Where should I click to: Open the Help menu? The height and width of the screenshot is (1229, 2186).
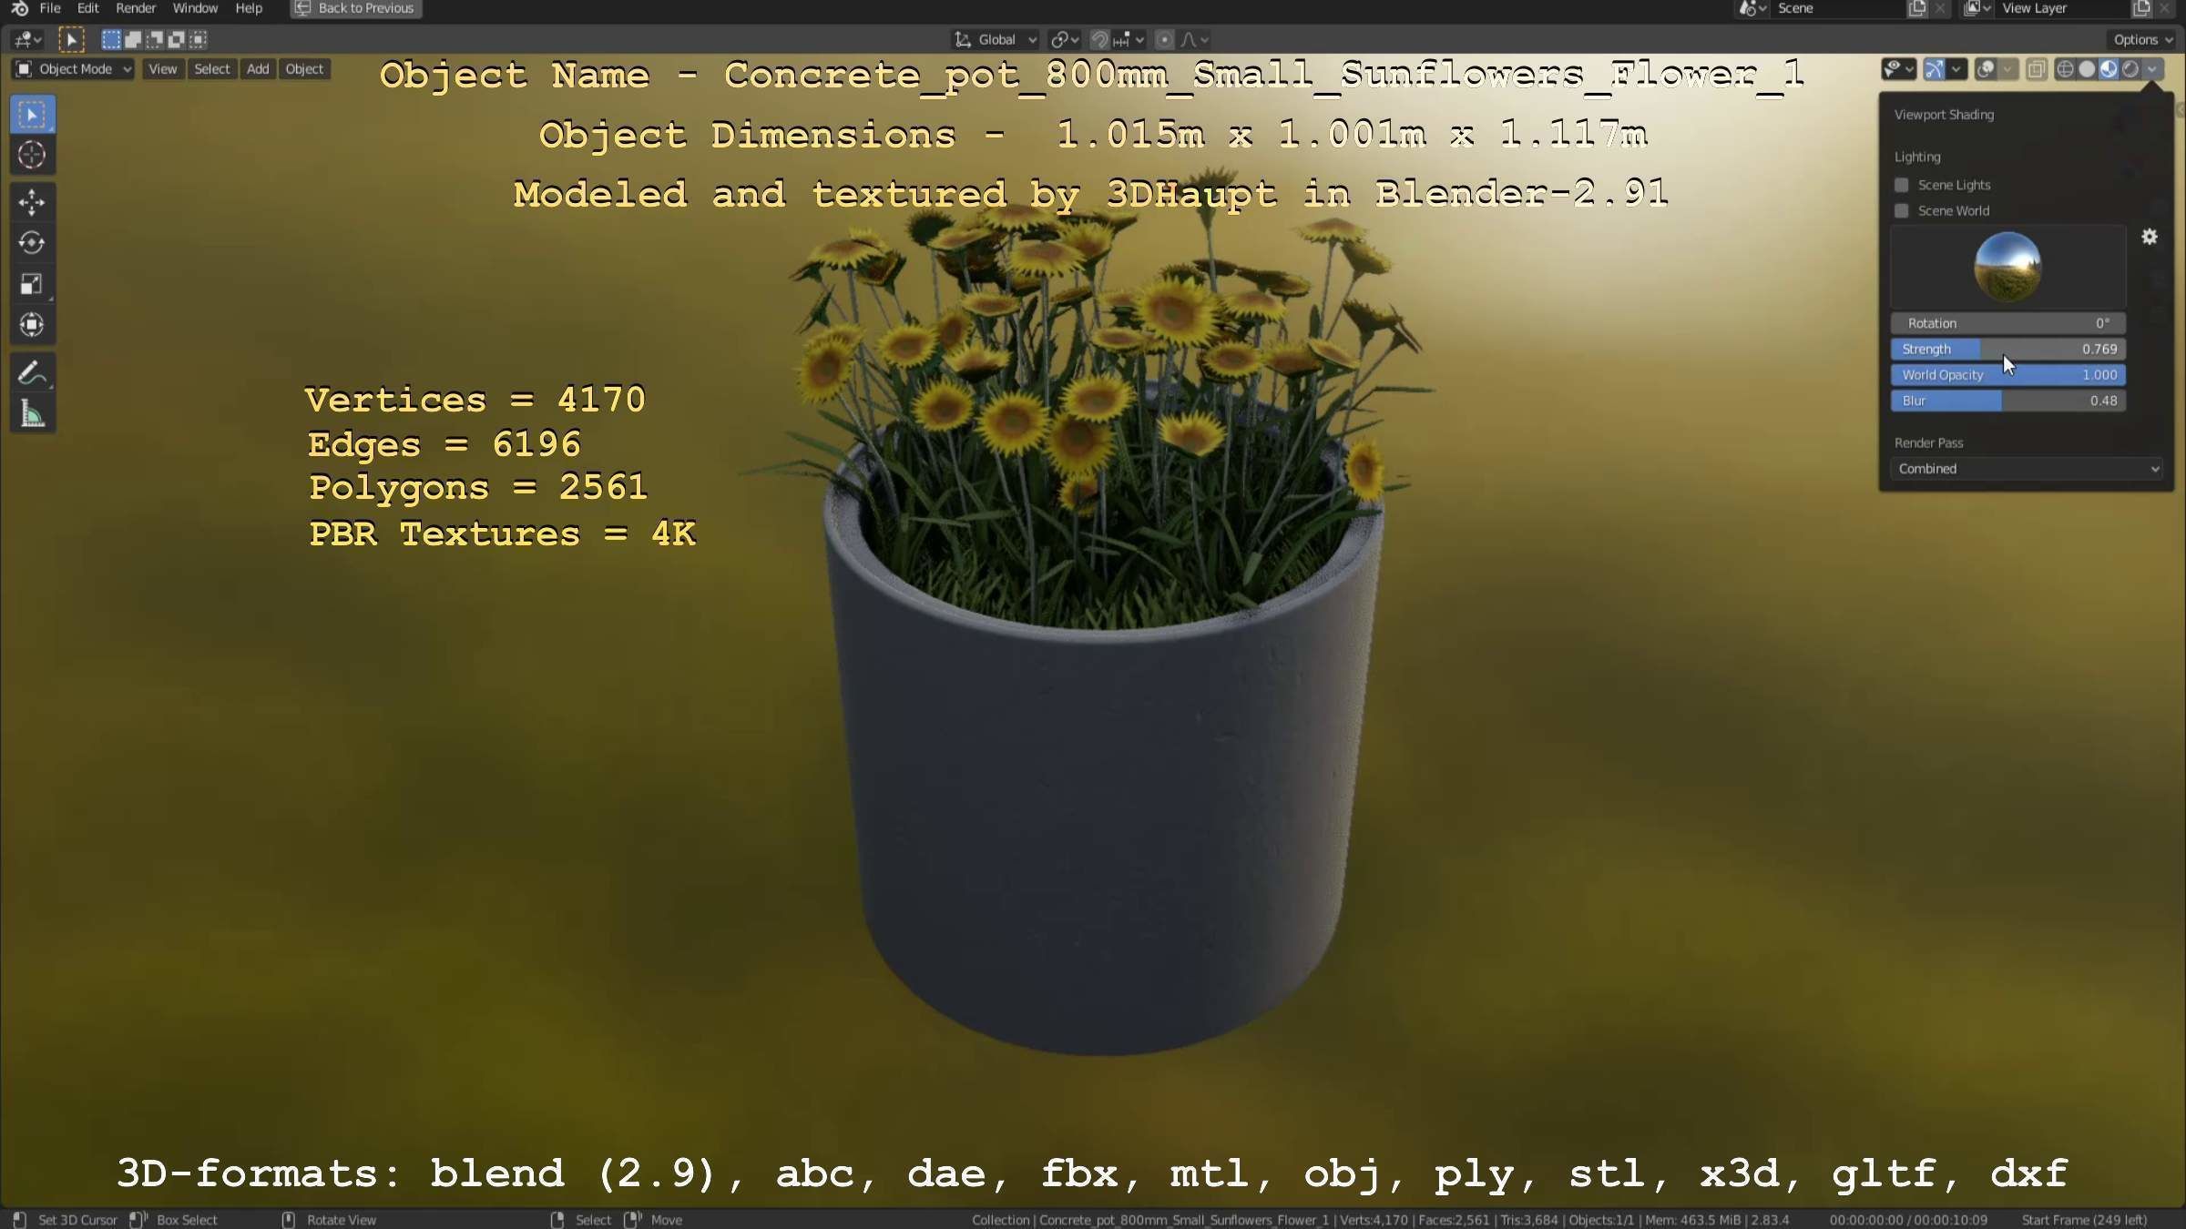pos(249,8)
